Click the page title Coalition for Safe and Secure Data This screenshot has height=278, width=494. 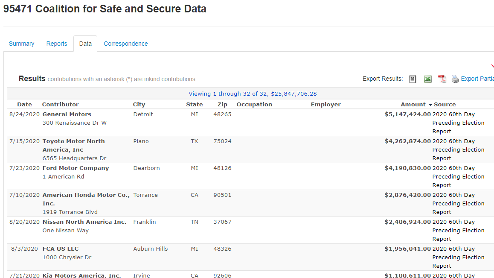(x=105, y=9)
